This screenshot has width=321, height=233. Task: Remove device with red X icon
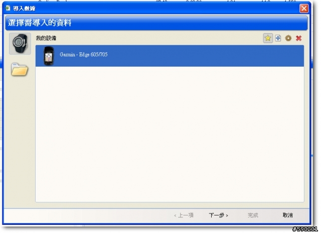click(299, 38)
